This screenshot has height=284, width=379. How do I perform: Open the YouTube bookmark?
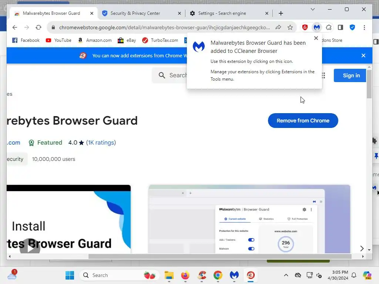point(58,40)
